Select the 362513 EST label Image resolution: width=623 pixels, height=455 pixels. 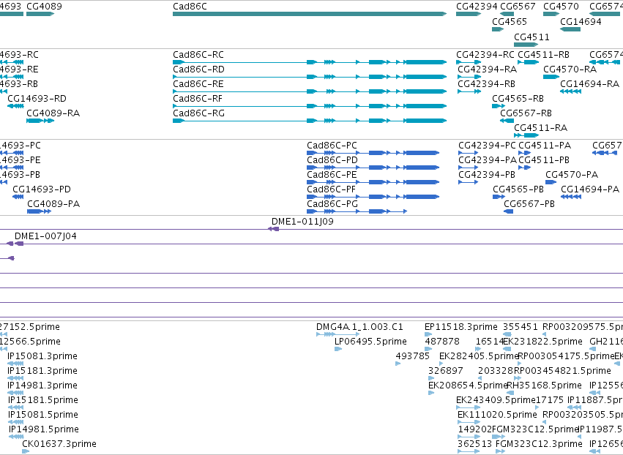click(475, 444)
